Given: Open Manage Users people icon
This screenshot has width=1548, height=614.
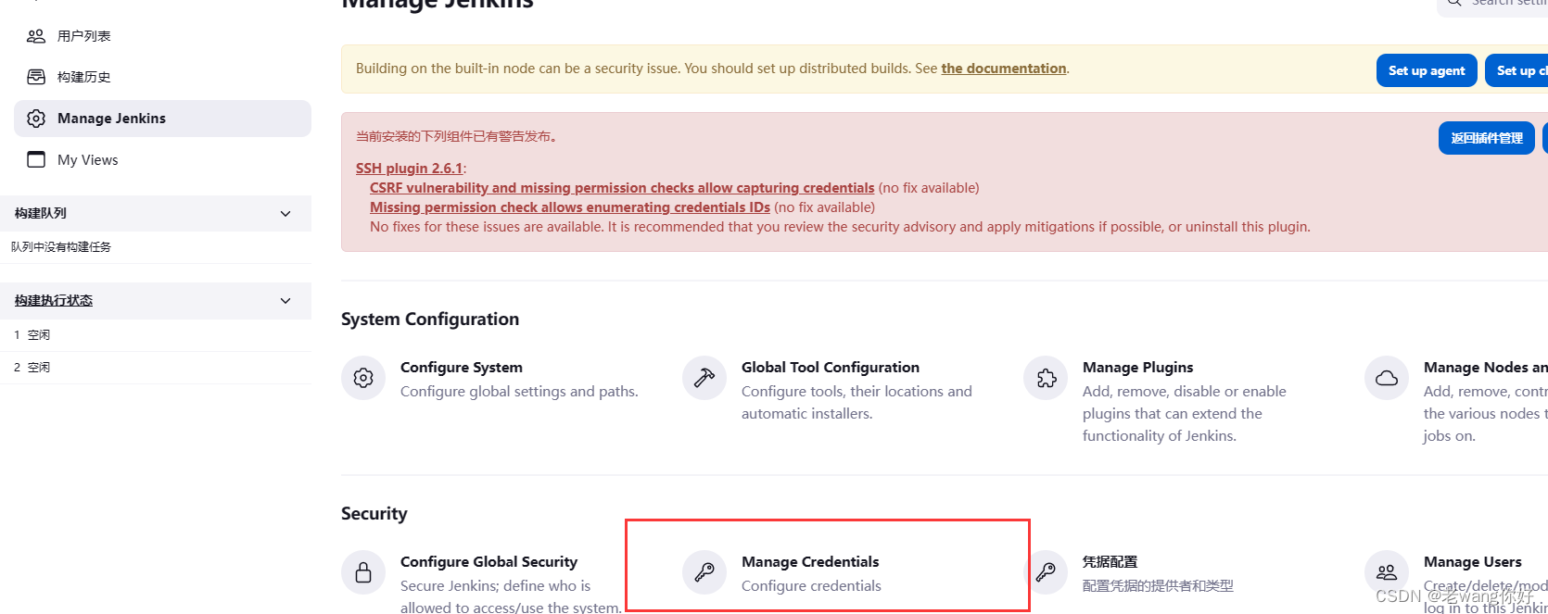Looking at the screenshot, I should pyautogui.click(x=1387, y=572).
